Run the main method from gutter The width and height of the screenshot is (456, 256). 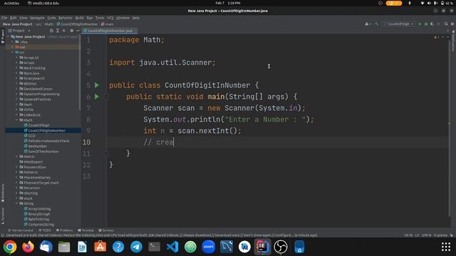(x=97, y=97)
